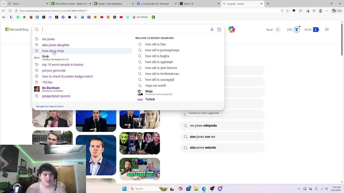Open Edge settings and more ellipsis

327,11
